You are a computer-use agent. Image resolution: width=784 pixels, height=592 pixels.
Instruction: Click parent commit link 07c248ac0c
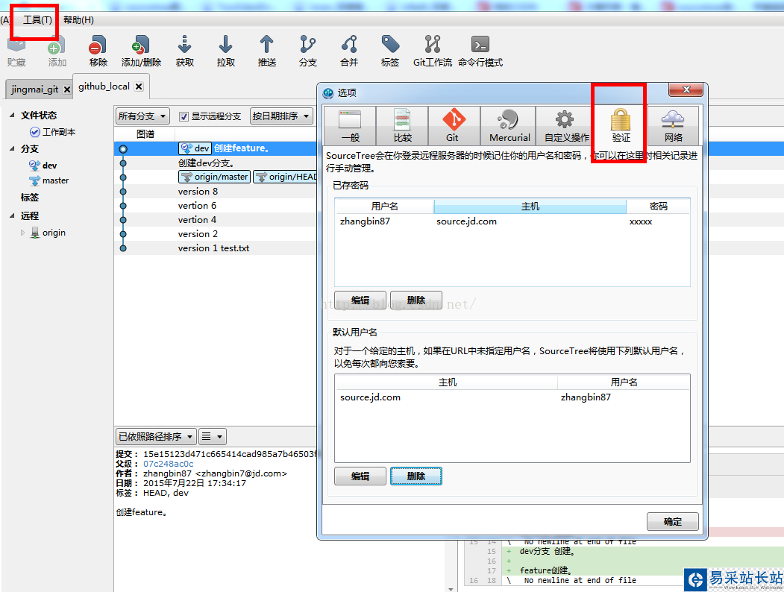tap(168, 464)
